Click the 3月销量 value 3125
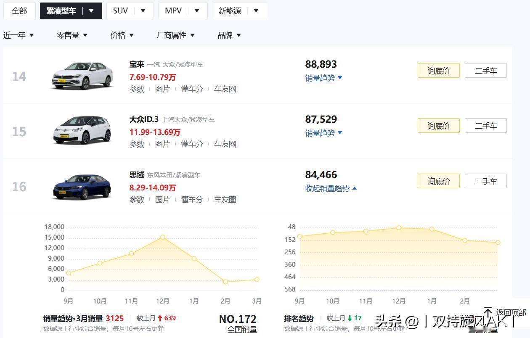 pos(114,318)
